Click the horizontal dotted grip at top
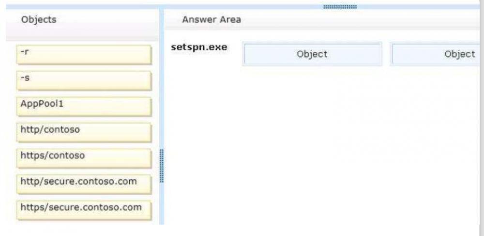The width and height of the screenshot is (484, 236). (339, 7)
